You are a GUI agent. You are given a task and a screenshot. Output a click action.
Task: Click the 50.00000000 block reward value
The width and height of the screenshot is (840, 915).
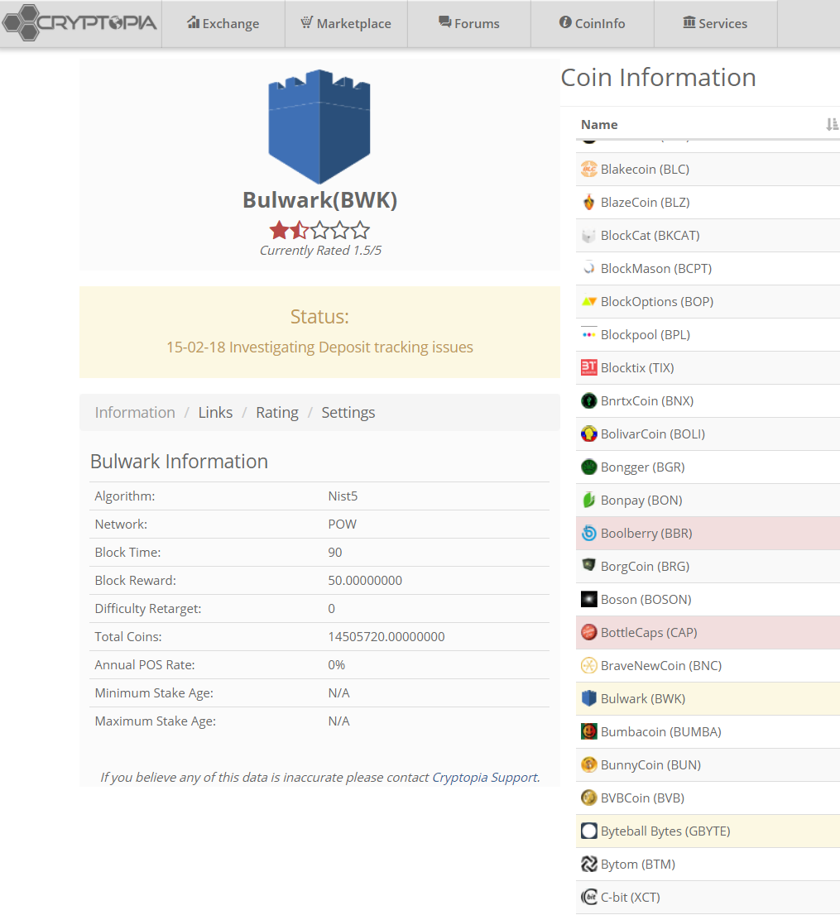click(x=365, y=581)
